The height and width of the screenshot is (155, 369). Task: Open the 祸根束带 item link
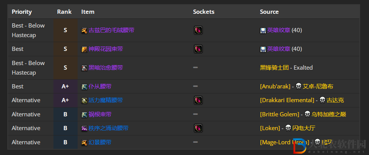(100, 114)
